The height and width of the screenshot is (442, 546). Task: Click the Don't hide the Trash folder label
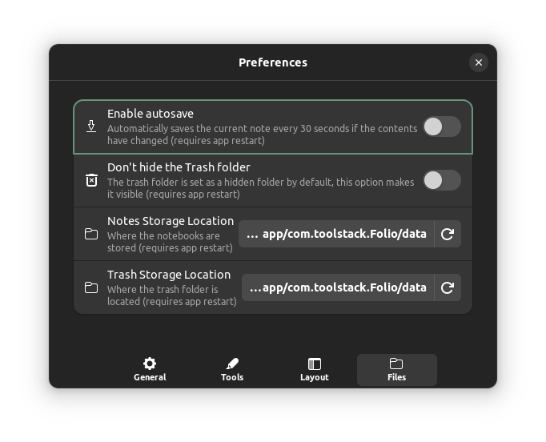[x=179, y=167]
